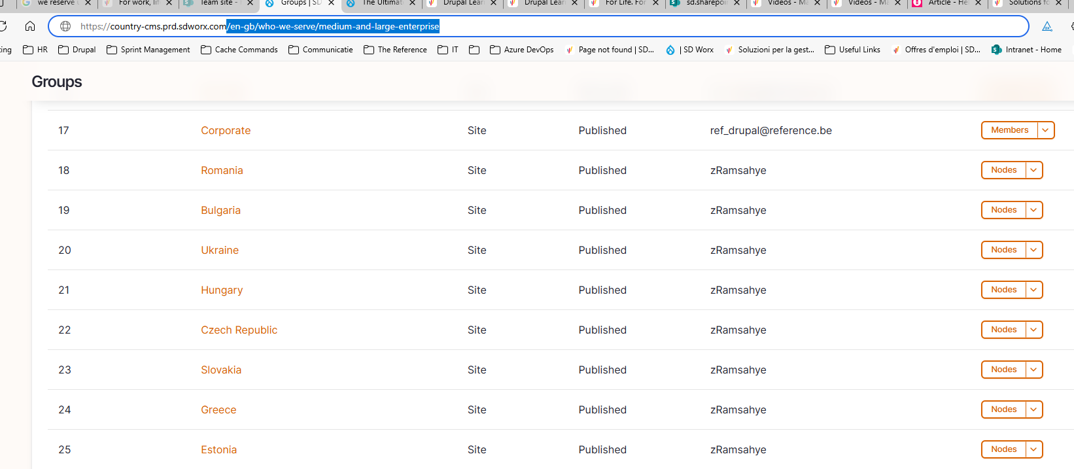Switch to the sd.sharepoint browser tab
Screen dimensions: 1074x469
point(705,3)
